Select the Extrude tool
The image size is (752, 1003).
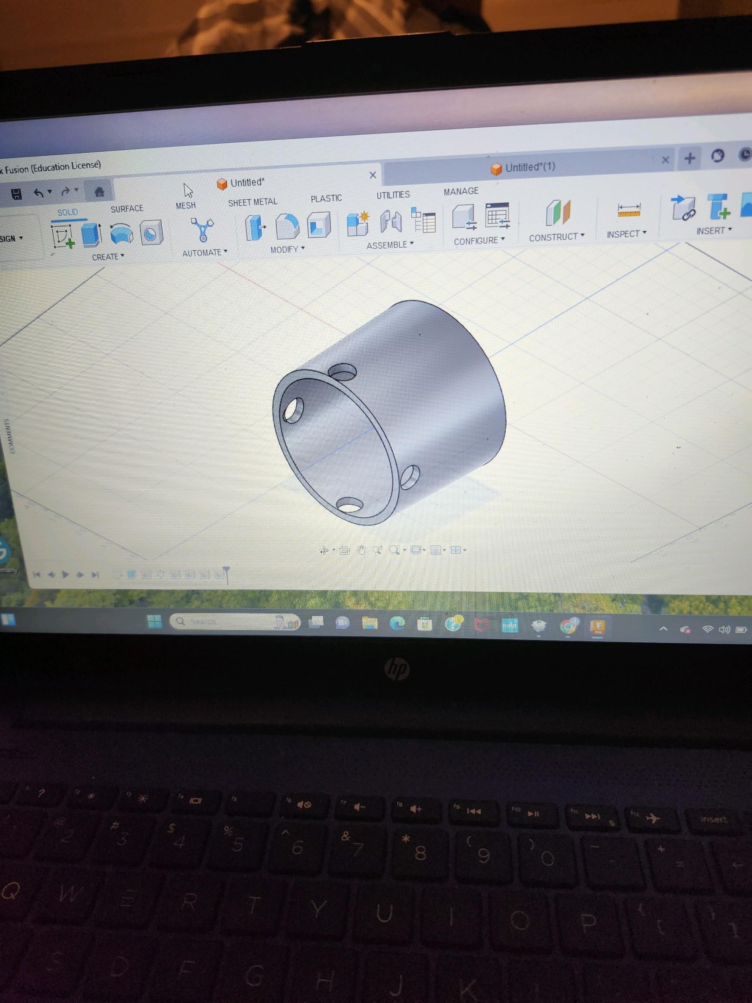point(92,234)
